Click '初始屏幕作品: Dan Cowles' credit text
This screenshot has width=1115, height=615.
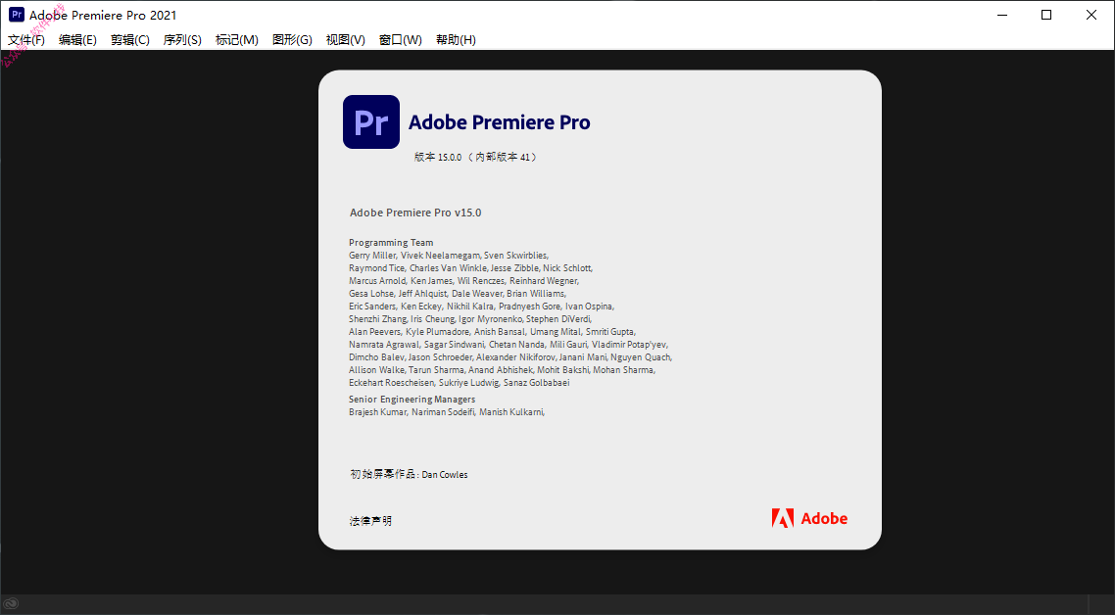click(409, 474)
